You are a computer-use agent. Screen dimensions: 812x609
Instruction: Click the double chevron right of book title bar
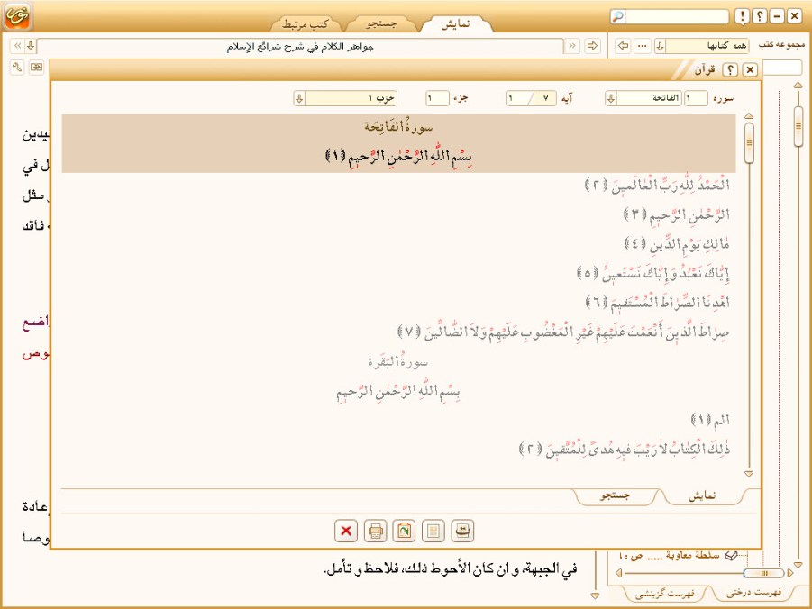[x=571, y=46]
